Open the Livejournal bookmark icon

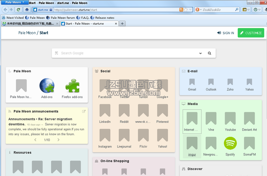click(x=124, y=135)
